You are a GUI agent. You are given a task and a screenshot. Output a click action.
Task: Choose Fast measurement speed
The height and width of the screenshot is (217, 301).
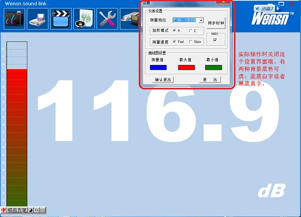[174, 41]
